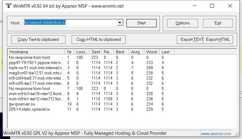This screenshot has width=242, height=139.
Task: Copy HTML to clipboard
Action: (98, 40)
